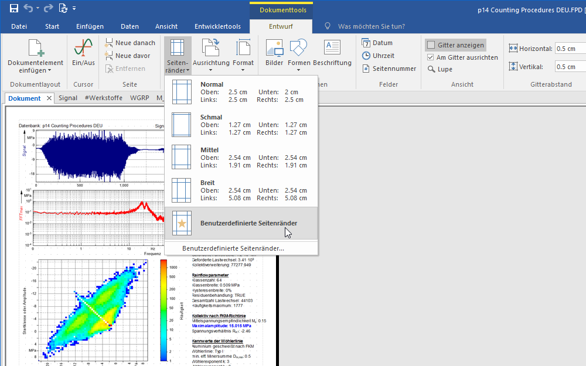Open the quick access toolbar customize arrow
586x366 pixels.
click(74, 8)
